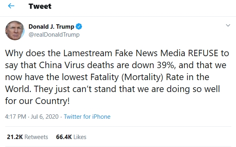This screenshot has height=147, width=236.
Task: Open Donald J. Trump's profile picture
Action: pyautogui.click(x=15, y=30)
